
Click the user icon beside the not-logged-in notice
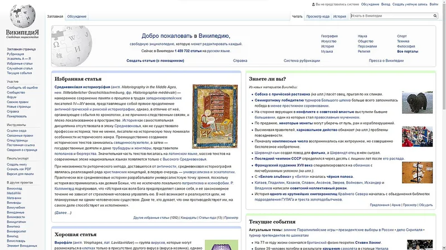coord(313,4)
